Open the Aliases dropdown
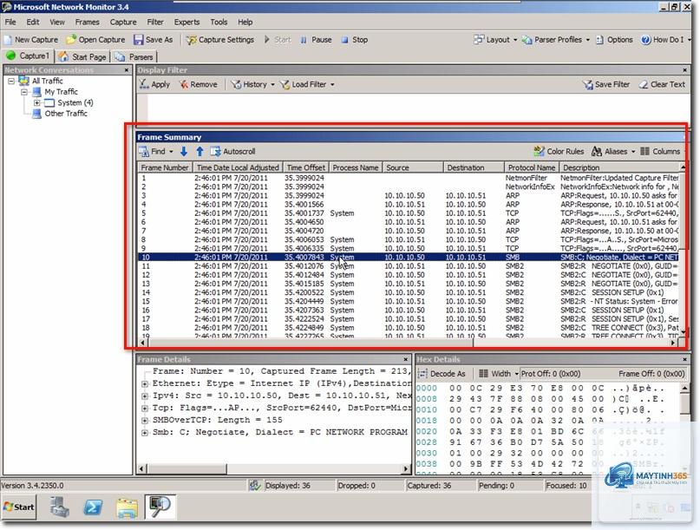 [613, 152]
